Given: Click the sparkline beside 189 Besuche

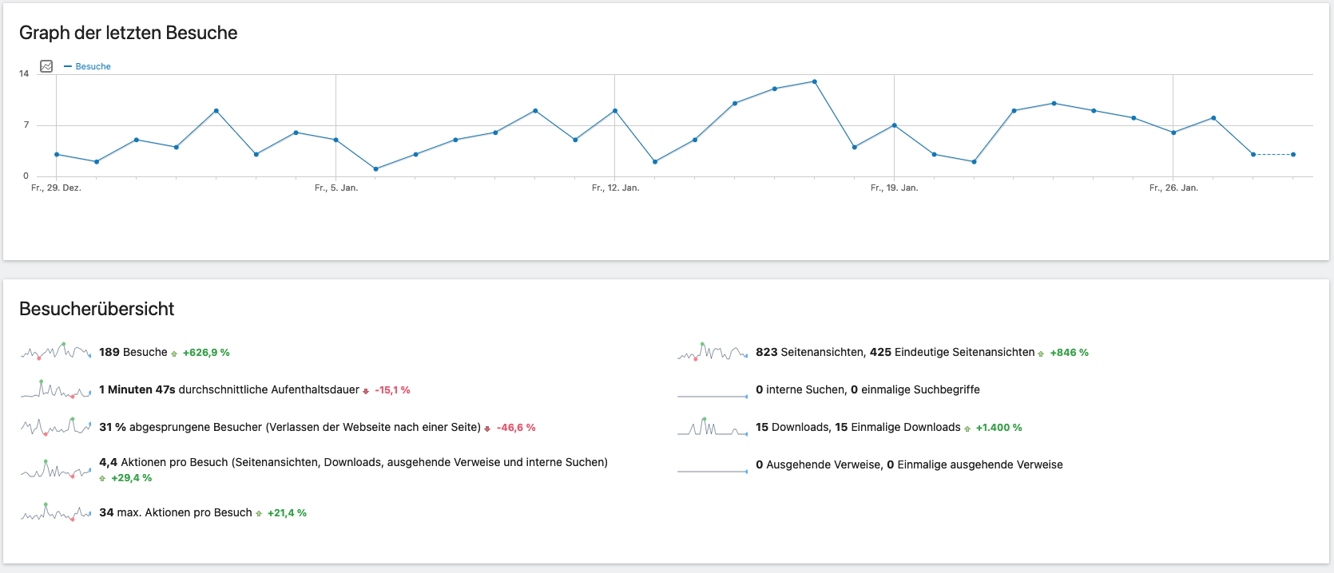Looking at the screenshot, I should 56,352.
